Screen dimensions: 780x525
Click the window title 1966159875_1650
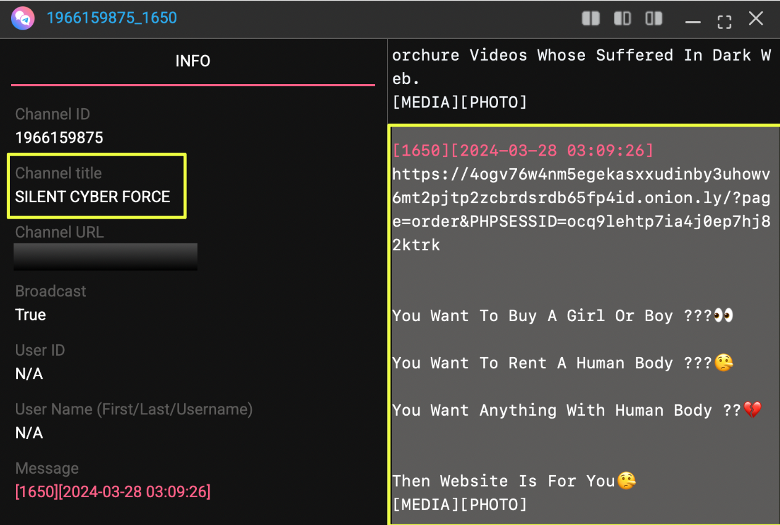[112, 17]
